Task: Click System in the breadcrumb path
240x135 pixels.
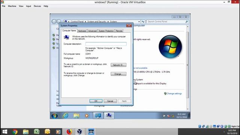Action: pos(113,22)
